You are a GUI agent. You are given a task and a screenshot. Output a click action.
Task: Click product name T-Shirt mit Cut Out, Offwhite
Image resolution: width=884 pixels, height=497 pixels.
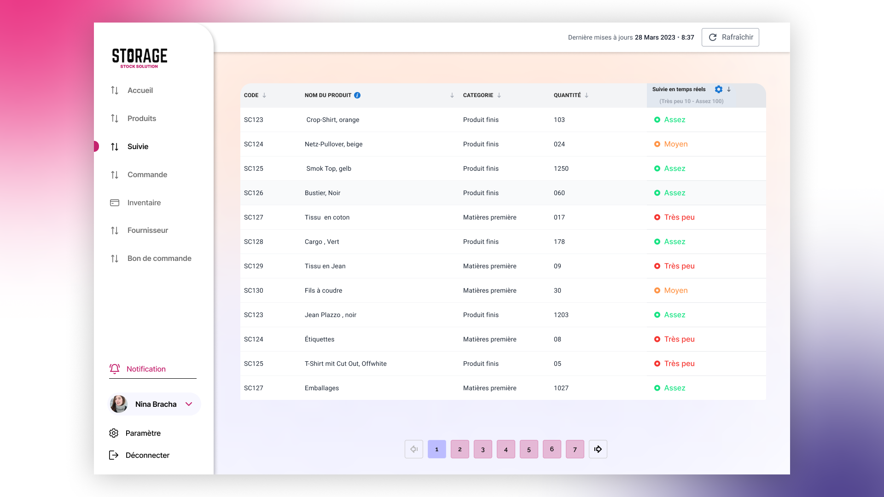coord(346,364)
